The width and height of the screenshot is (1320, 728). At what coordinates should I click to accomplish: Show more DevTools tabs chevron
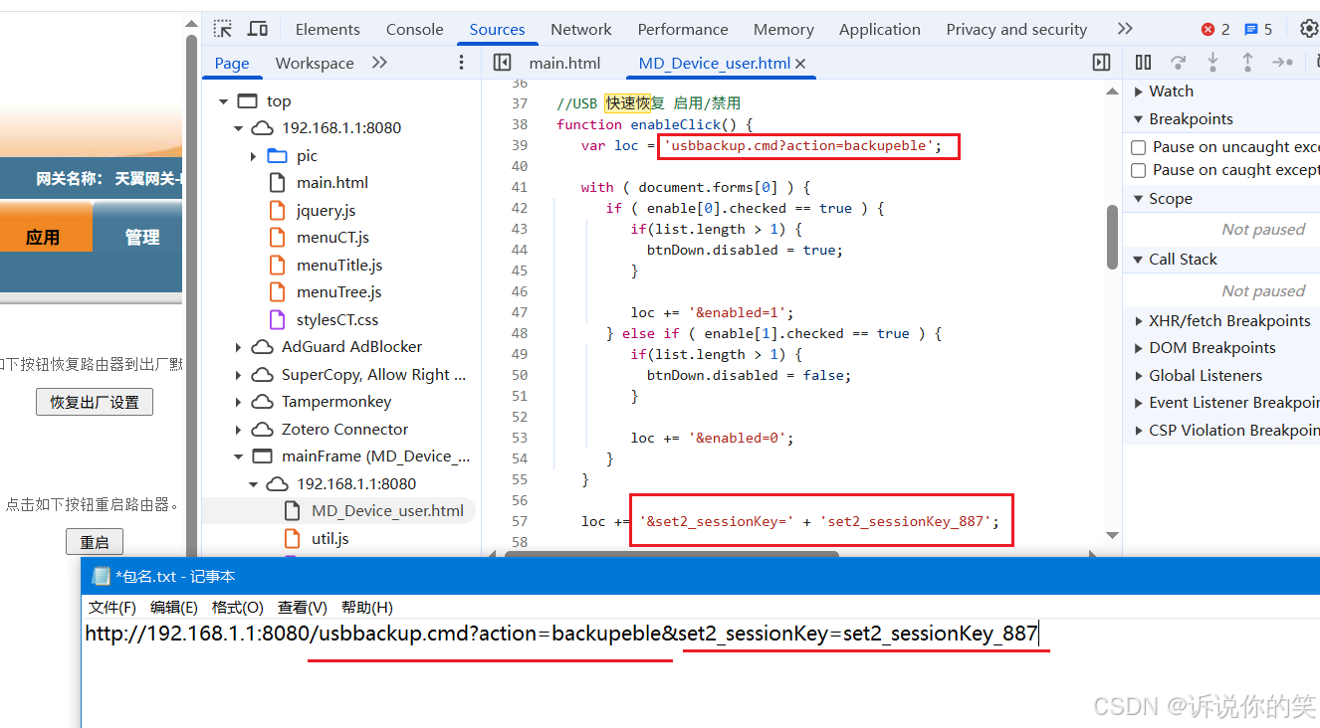pos(1125,29)
